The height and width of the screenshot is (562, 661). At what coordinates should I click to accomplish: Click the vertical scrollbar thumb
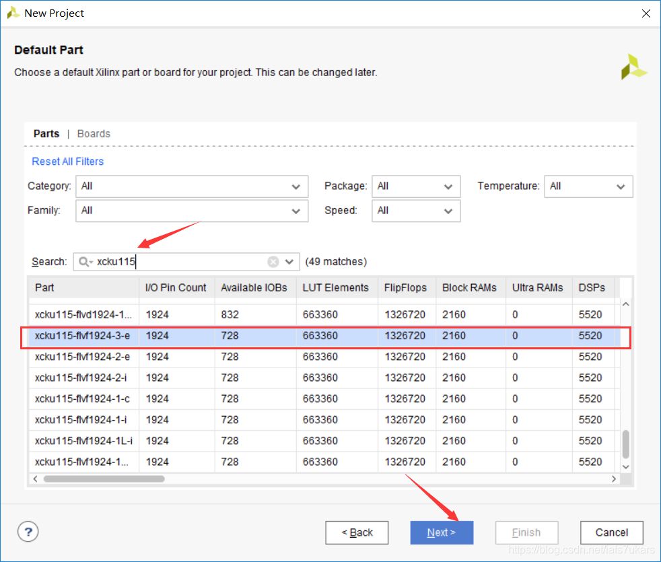(626, 444)
